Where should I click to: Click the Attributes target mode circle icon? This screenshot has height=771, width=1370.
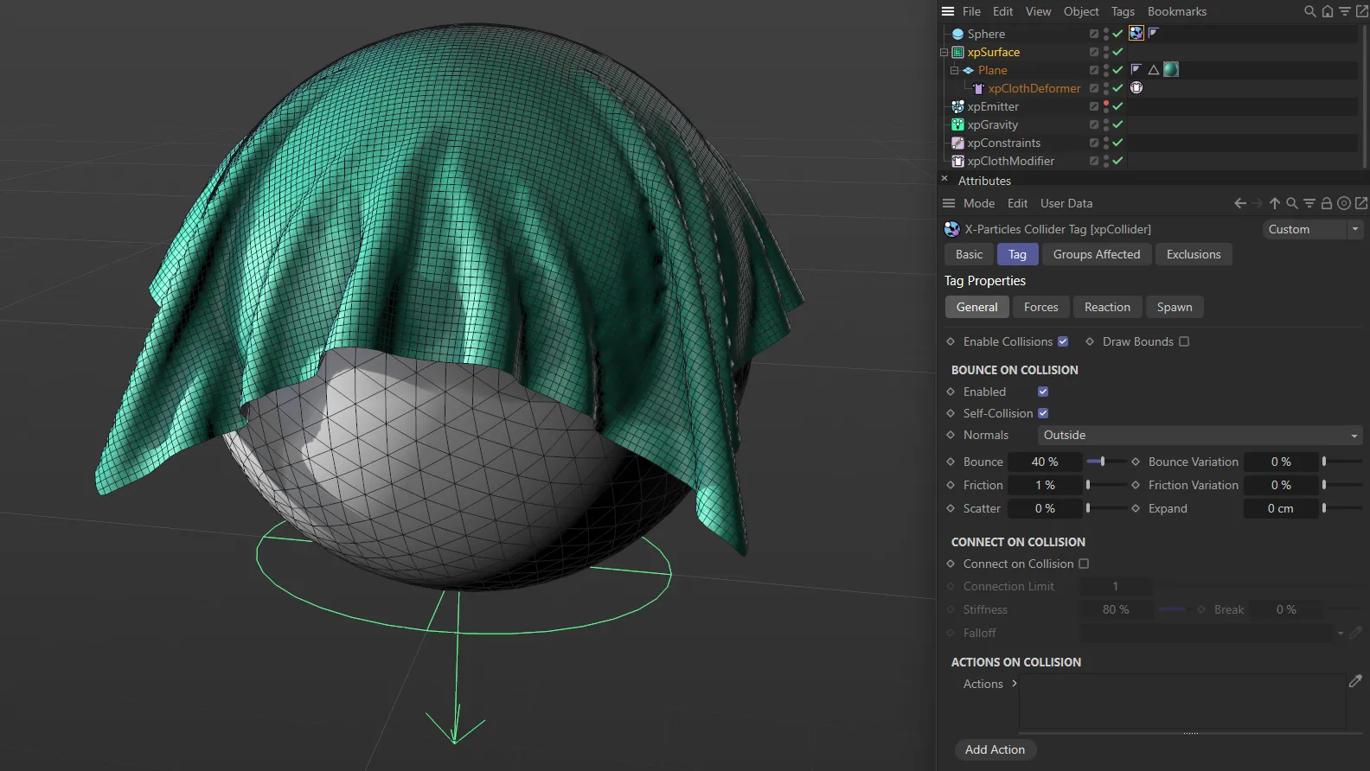(1344, 203)
